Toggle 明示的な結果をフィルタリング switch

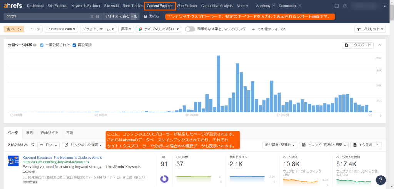coord(190,29)
